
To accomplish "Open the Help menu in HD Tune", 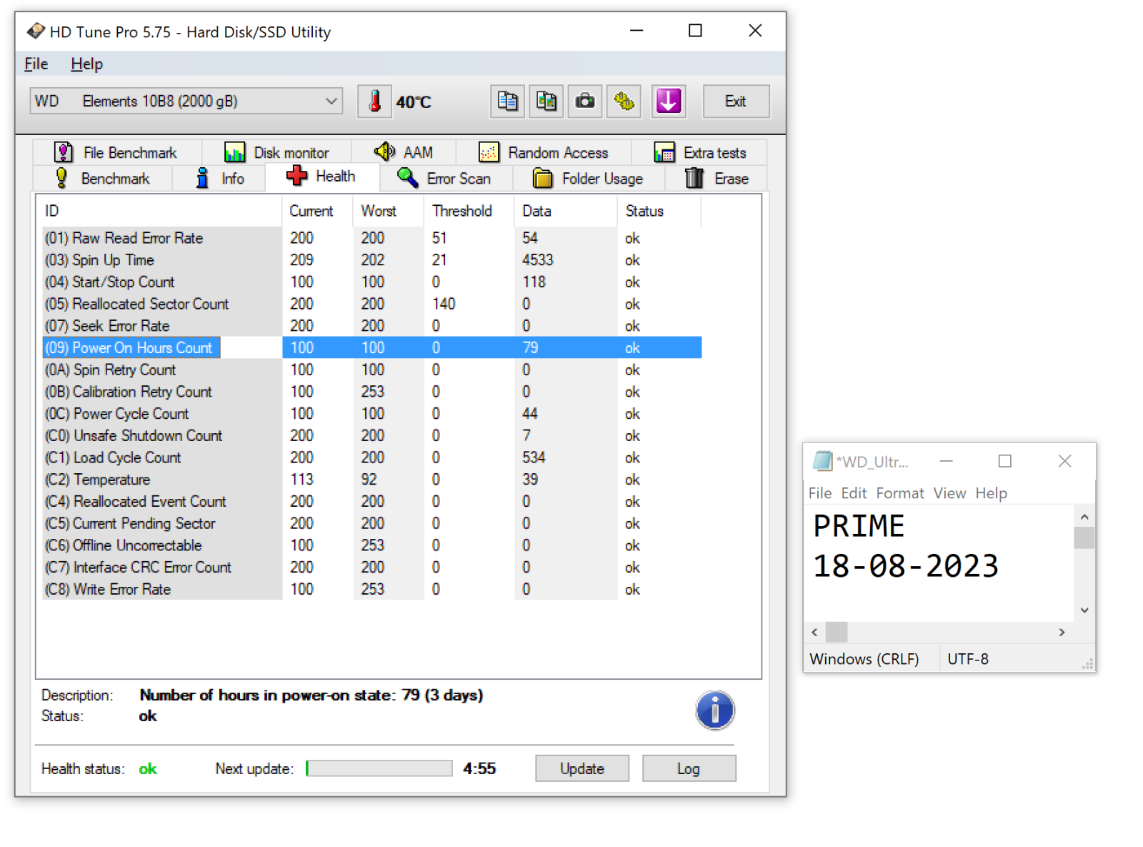I will [x=87, y=64].
